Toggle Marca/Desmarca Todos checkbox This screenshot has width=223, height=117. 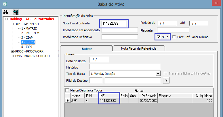(x=67, y=90)
